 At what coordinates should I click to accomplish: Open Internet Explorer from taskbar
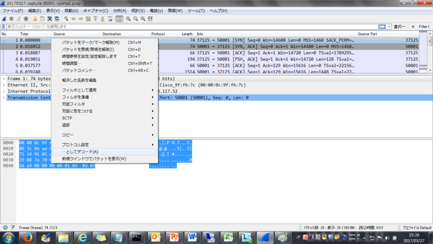click(x=82, y=237)
